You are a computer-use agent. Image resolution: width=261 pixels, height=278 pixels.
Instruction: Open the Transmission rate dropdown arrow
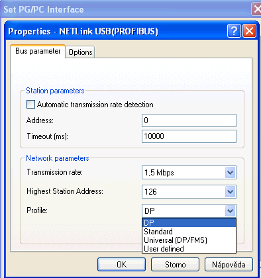click(x=231, y=173)
